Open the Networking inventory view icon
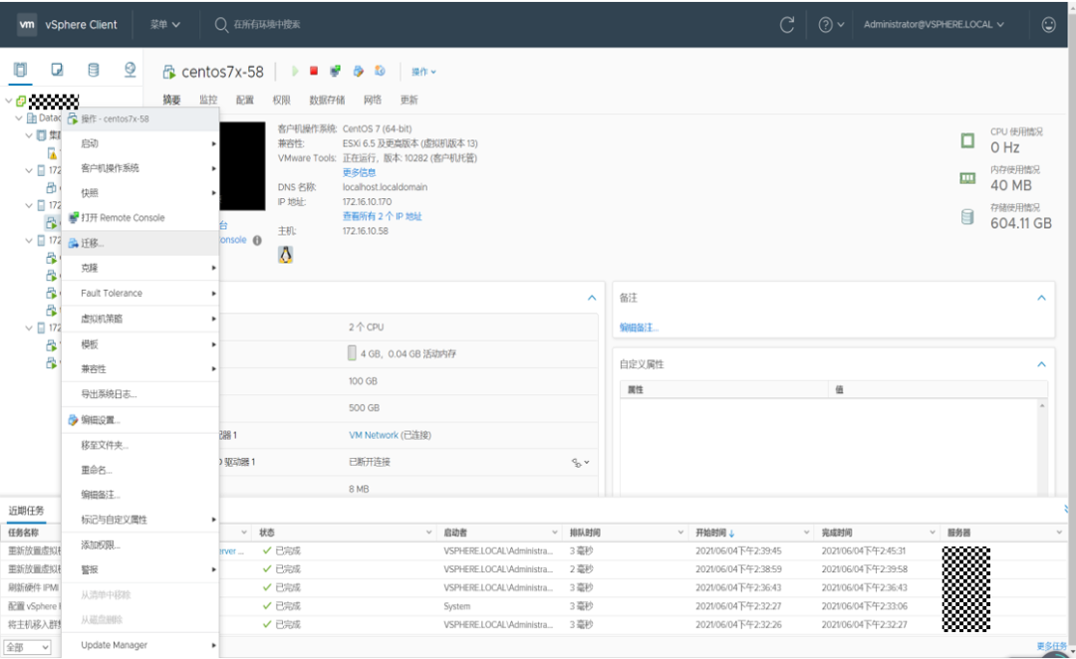 pos(130,70)
